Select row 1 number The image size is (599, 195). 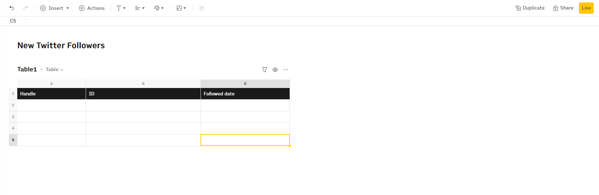pyautogui.click(x=13, y=94)
